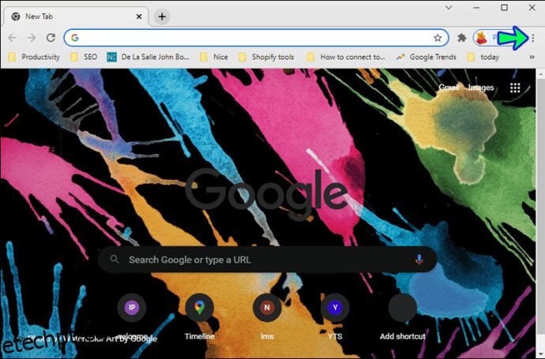Click the magnifier icon in search box

(x=115, y=259)
